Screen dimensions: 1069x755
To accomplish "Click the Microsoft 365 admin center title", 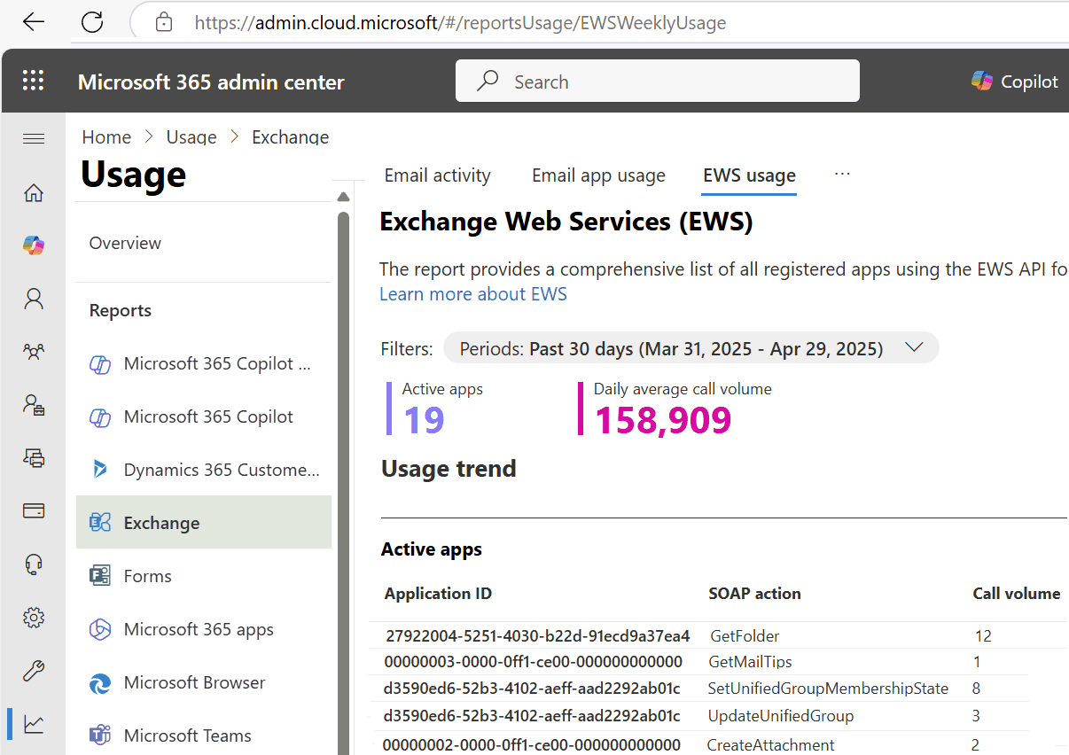I will coord(211,82).
